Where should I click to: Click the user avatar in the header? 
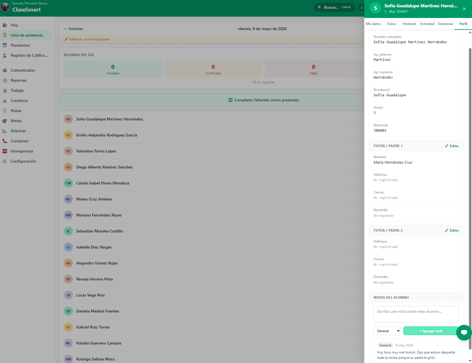[x=5, y=7]
